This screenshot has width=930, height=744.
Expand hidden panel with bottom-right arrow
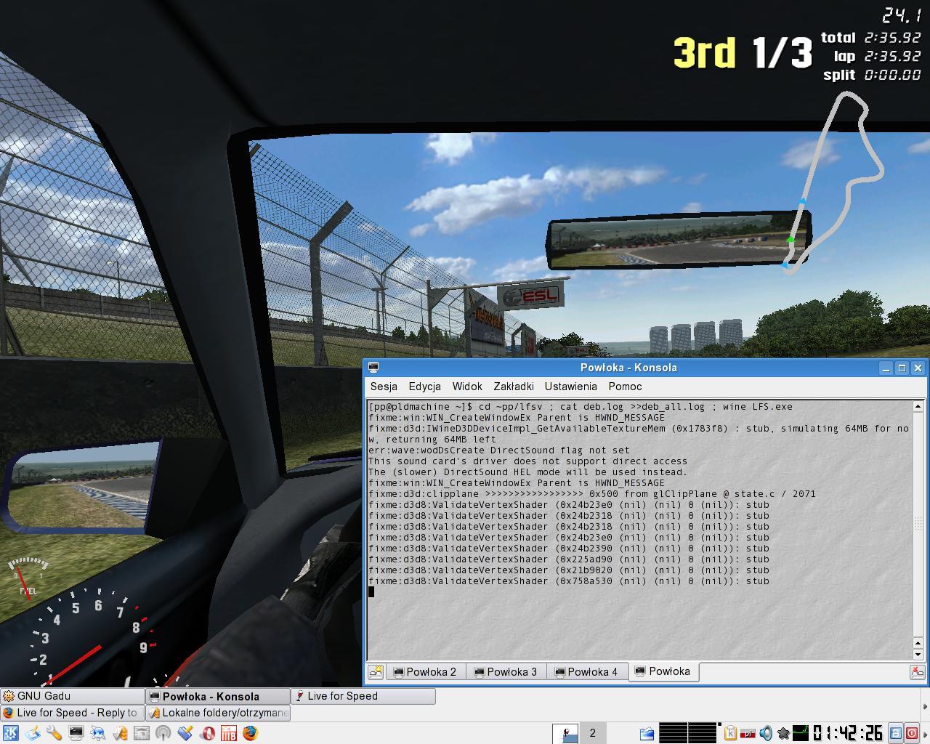(x=925, y=733)
